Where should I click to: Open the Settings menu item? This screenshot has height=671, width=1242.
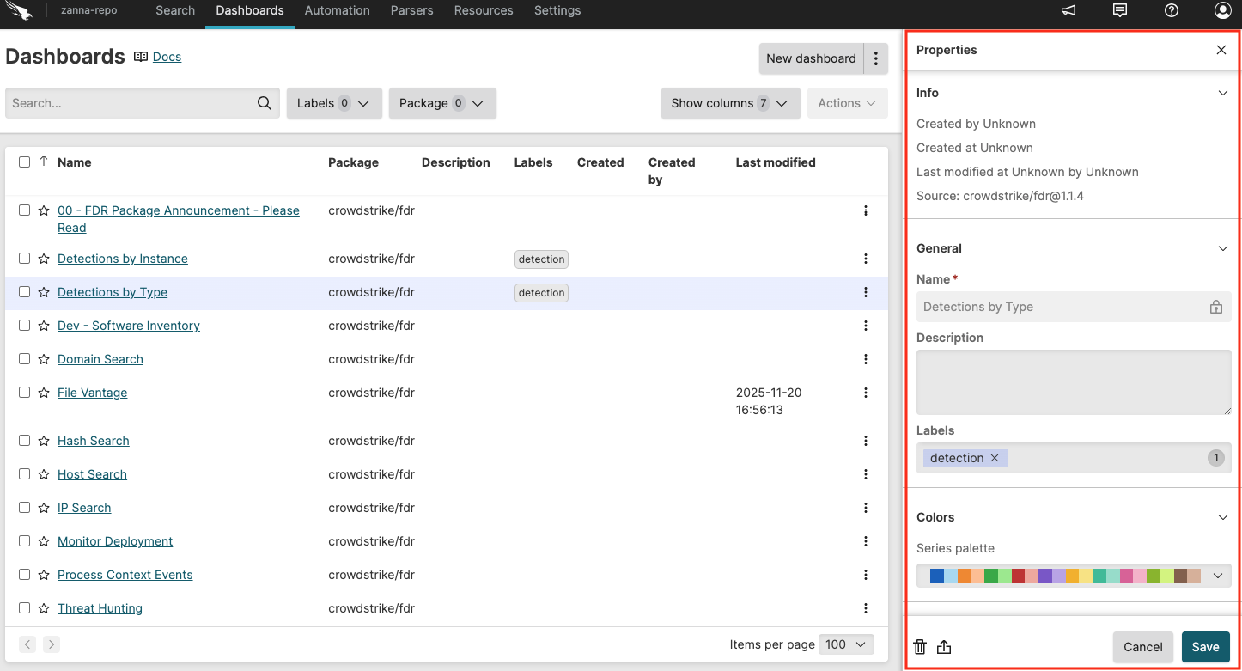click(557, 10)
